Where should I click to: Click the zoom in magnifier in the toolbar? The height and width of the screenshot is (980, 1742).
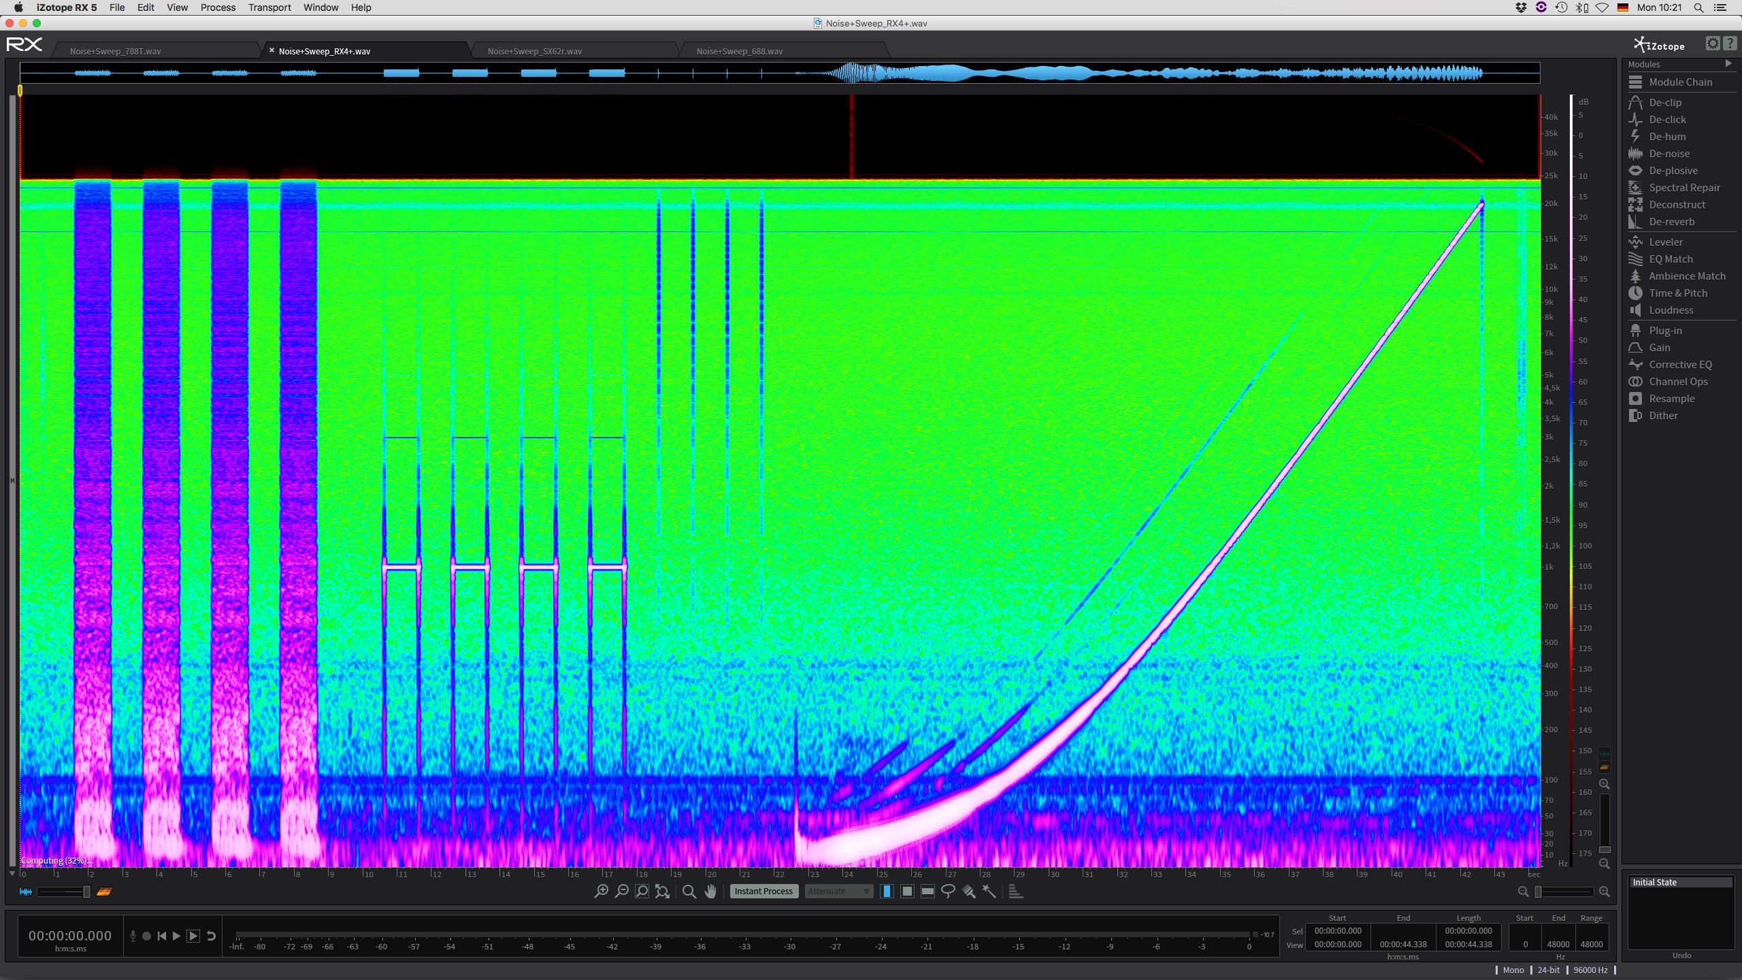[601, 891]
